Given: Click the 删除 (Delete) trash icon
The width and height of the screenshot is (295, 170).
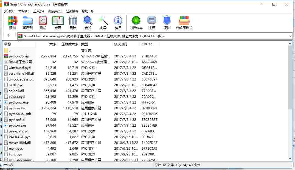Looking at the screenshot, I should pyautogui.click(x=73, y=23).
